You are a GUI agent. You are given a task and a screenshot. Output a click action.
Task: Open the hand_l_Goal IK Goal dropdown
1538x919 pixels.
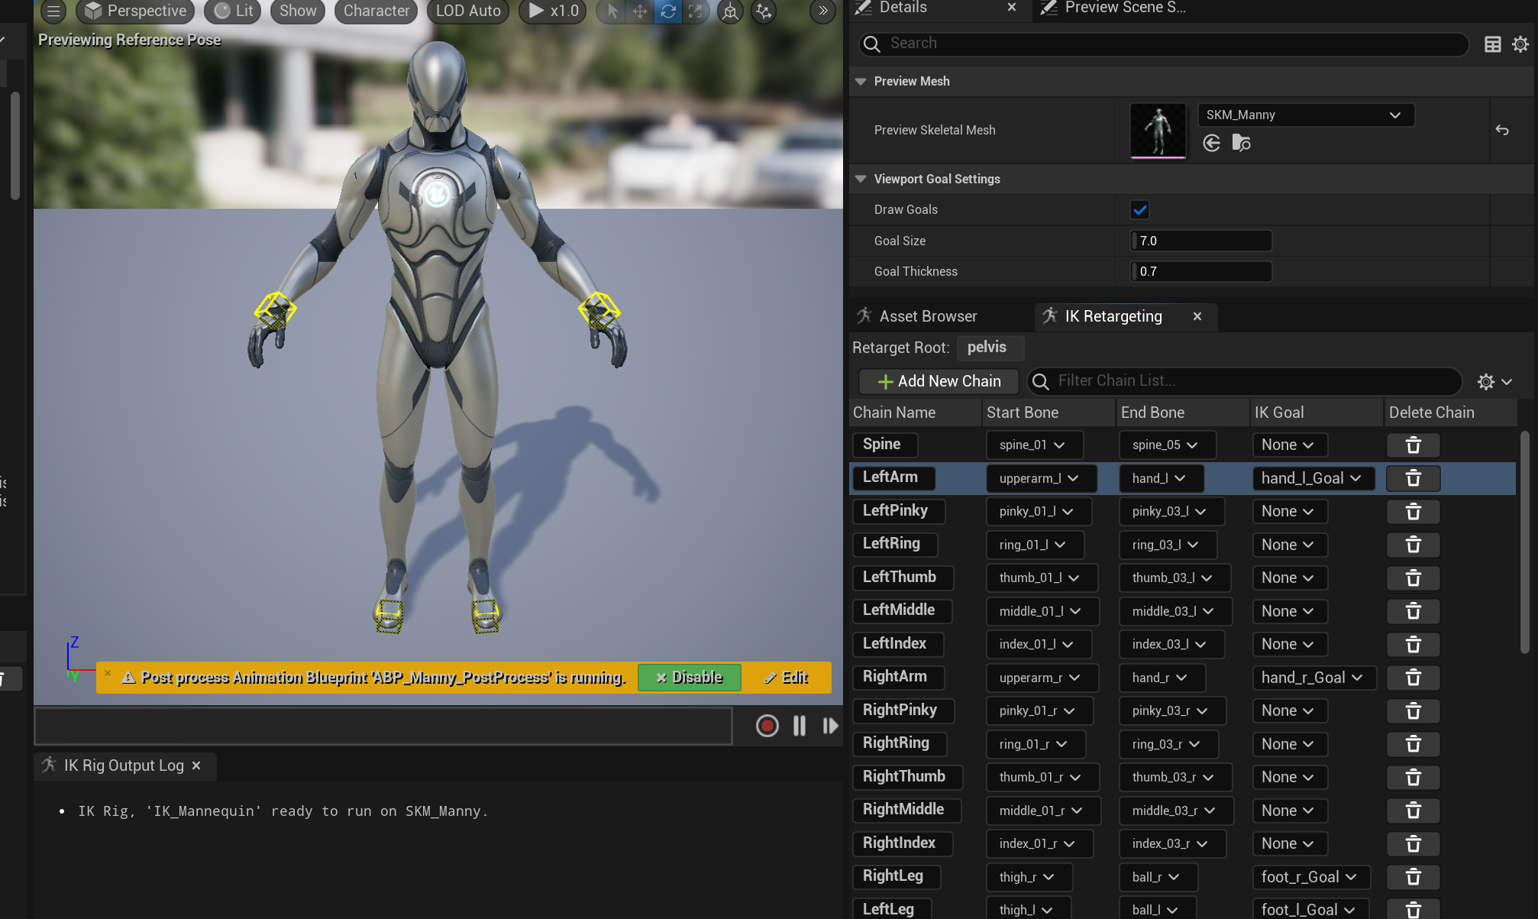pyautogui.click(x=1312, y=478)
